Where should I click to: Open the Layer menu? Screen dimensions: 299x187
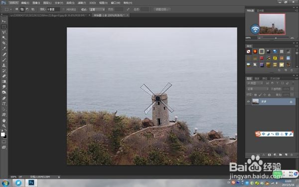47,3
